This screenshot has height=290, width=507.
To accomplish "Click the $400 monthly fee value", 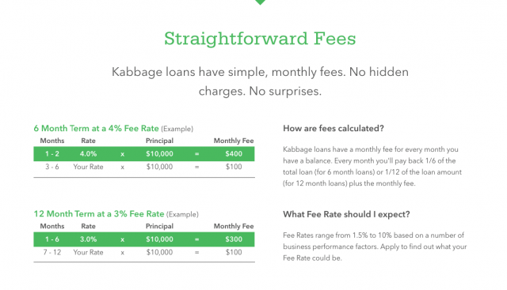I will [234, 154].
